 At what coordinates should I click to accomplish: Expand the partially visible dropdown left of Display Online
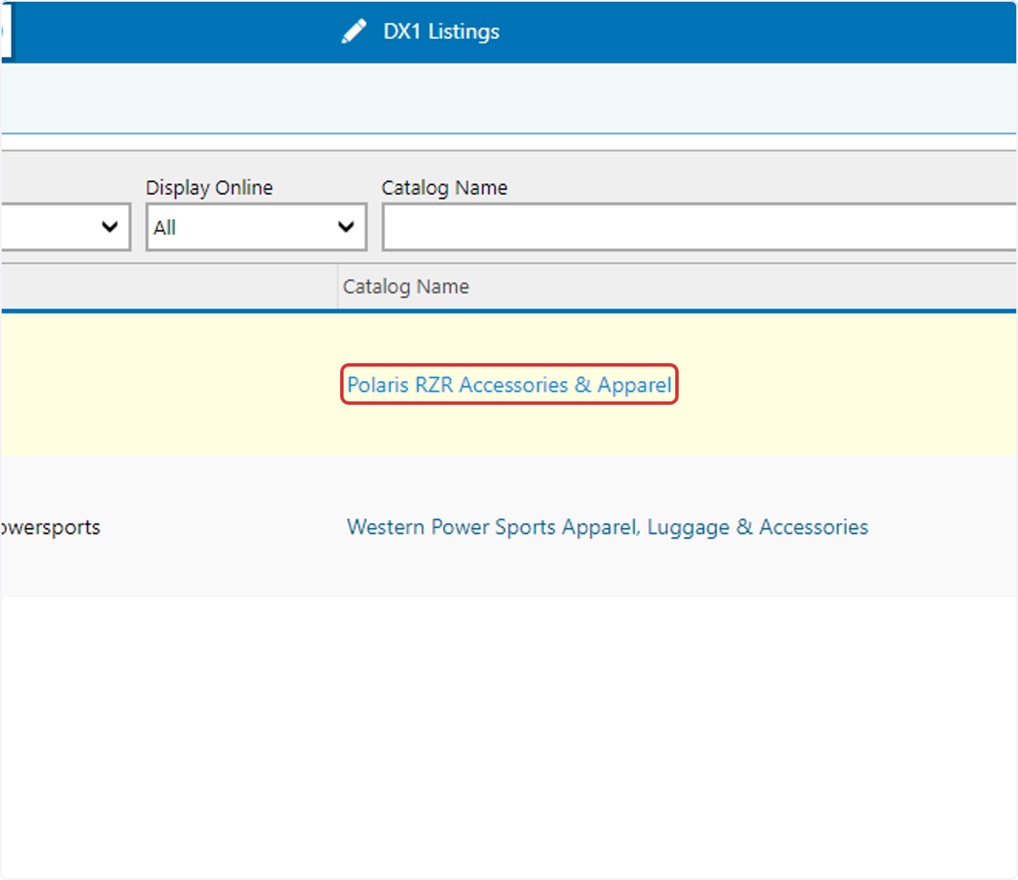click(65, 227)
